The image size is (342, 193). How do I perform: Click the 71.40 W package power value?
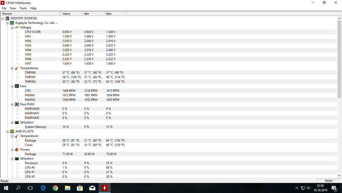click(x=67, y=154)
